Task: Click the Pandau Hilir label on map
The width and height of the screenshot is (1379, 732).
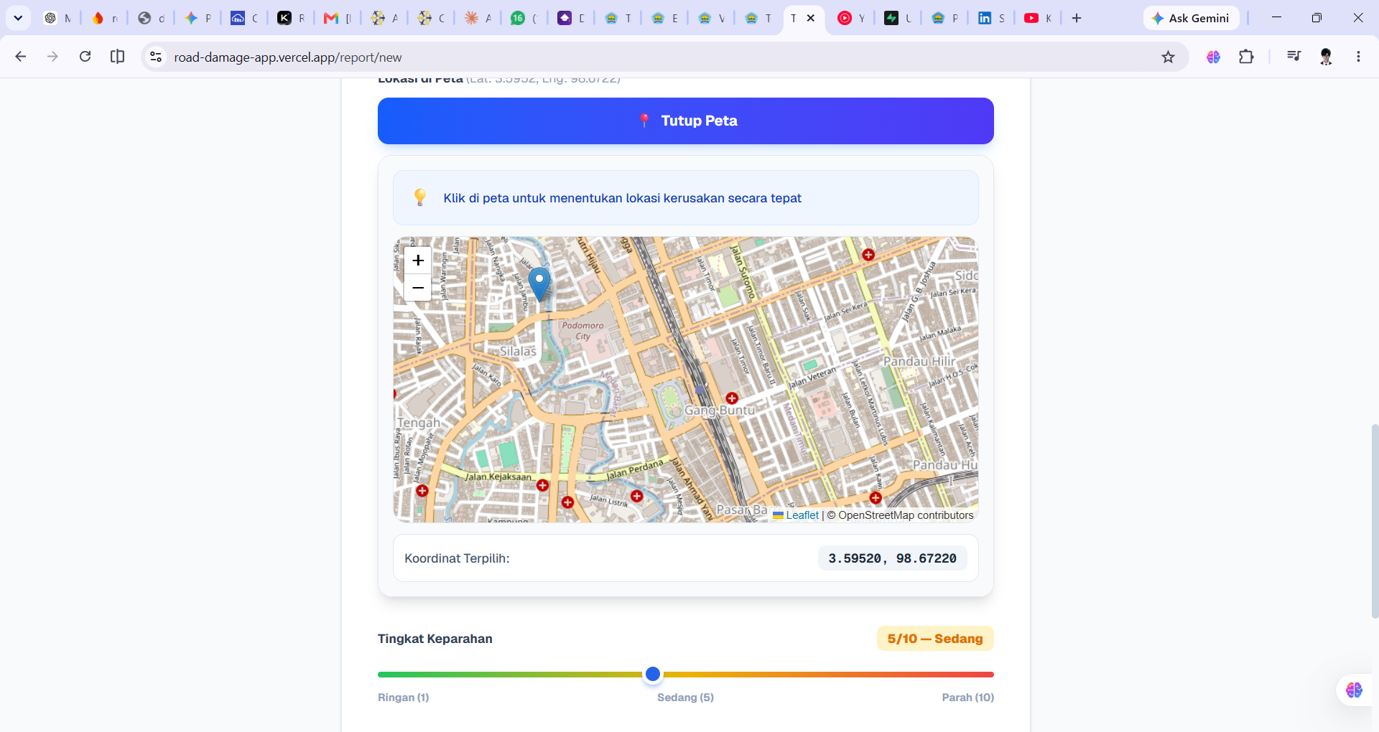Action: [x=919, y=361]
